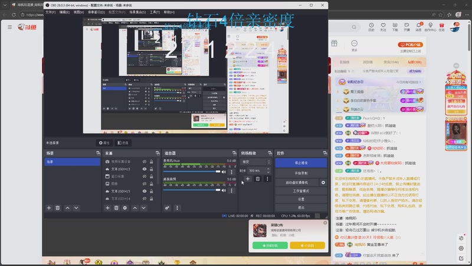Screen dimensions: 472x266
Task: Open the browser tab list dropdown arrow
Action: tap(5, 5)
